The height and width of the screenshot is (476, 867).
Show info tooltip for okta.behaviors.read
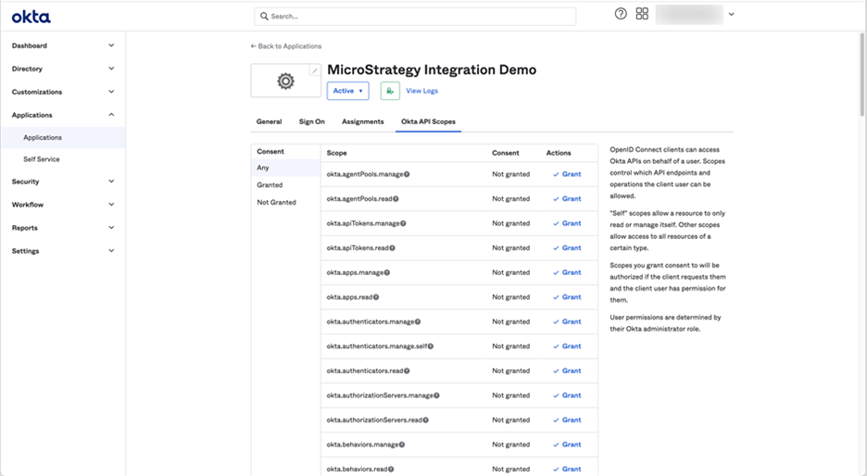click(x=390, y=469)
